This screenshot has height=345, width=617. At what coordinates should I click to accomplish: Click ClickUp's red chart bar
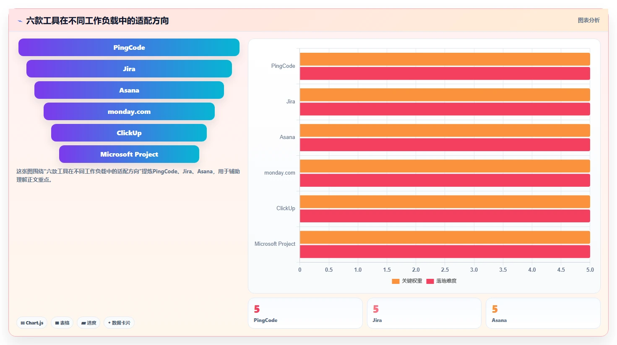pos(445,216)
